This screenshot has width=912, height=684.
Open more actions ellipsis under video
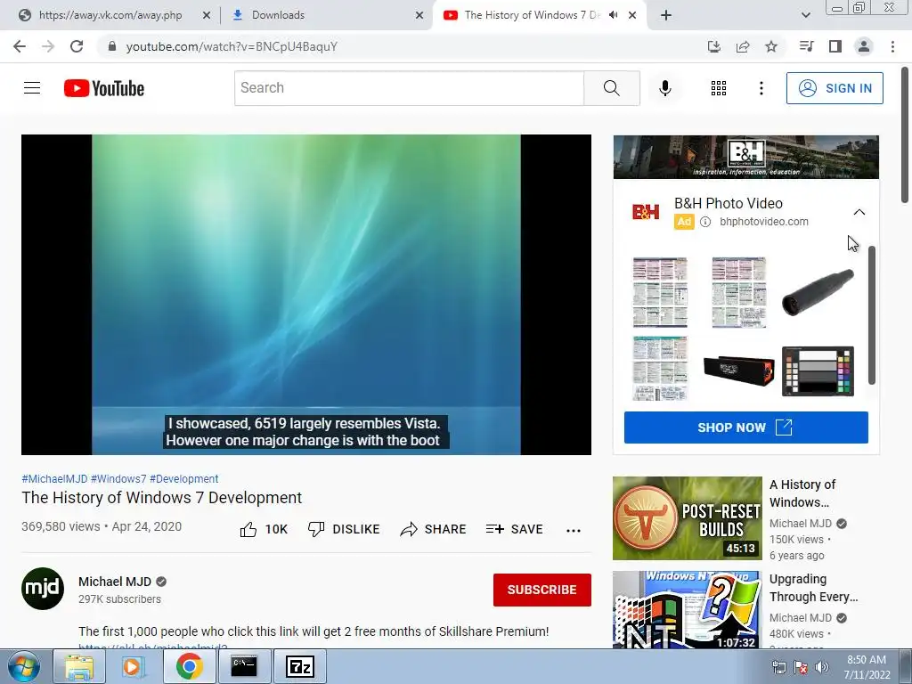click(x=574, y=530)
